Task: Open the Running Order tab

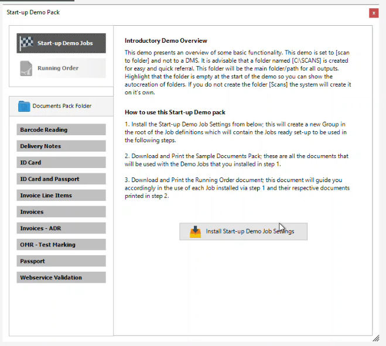Action: 61,68
